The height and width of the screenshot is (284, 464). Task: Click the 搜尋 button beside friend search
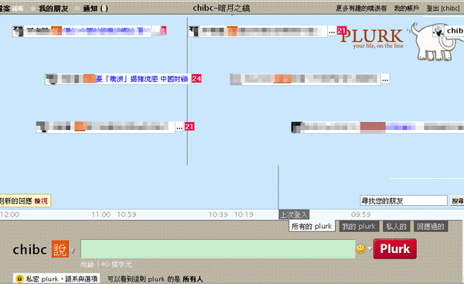pos(457,200)
